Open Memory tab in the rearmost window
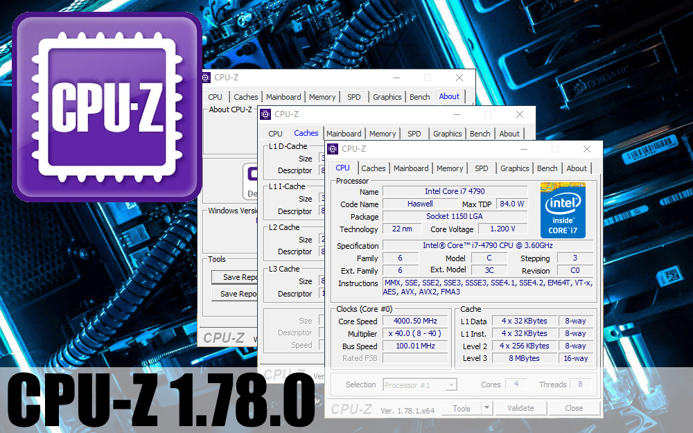693x433 pixels. [x=322, y=97]
